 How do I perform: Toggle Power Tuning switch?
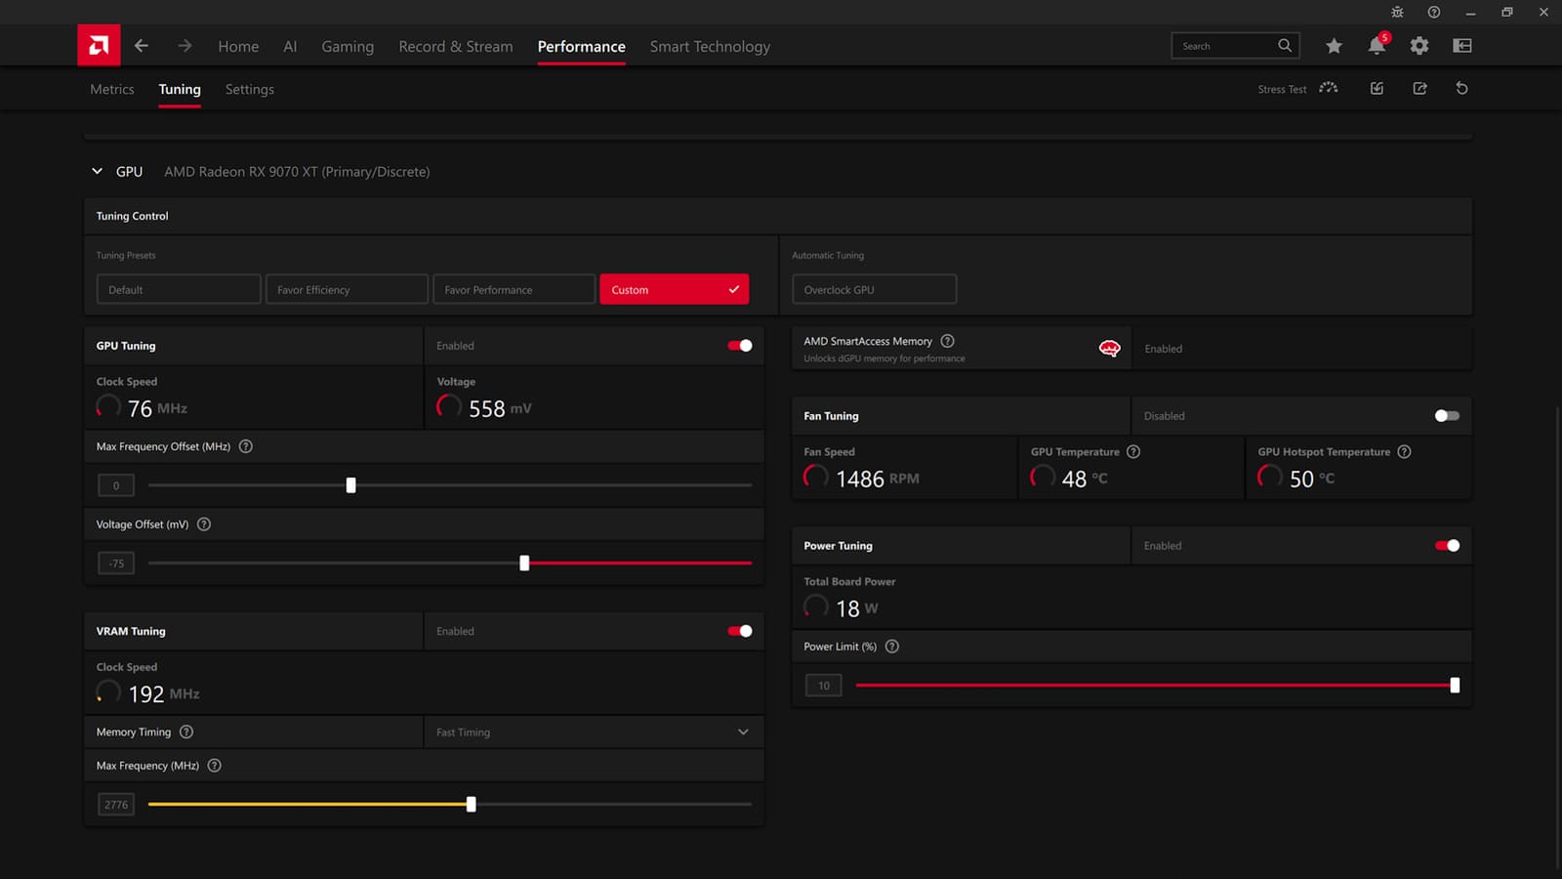1447,546
